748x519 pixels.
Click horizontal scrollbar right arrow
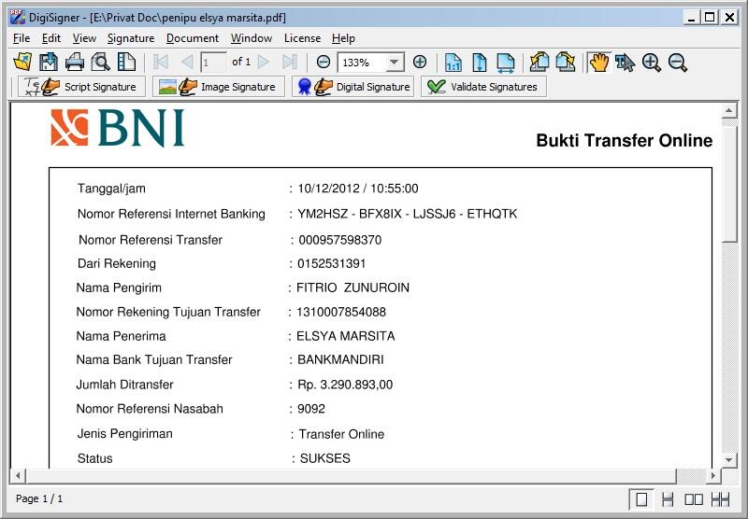click(713, 476)
